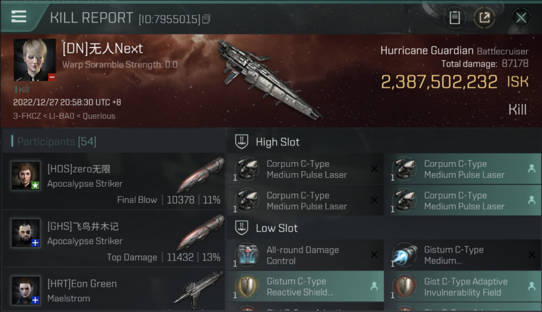Screen dimensions: 542x312
Task: Open Gistum C-Type Medium module entry
Action: (463, 255)
